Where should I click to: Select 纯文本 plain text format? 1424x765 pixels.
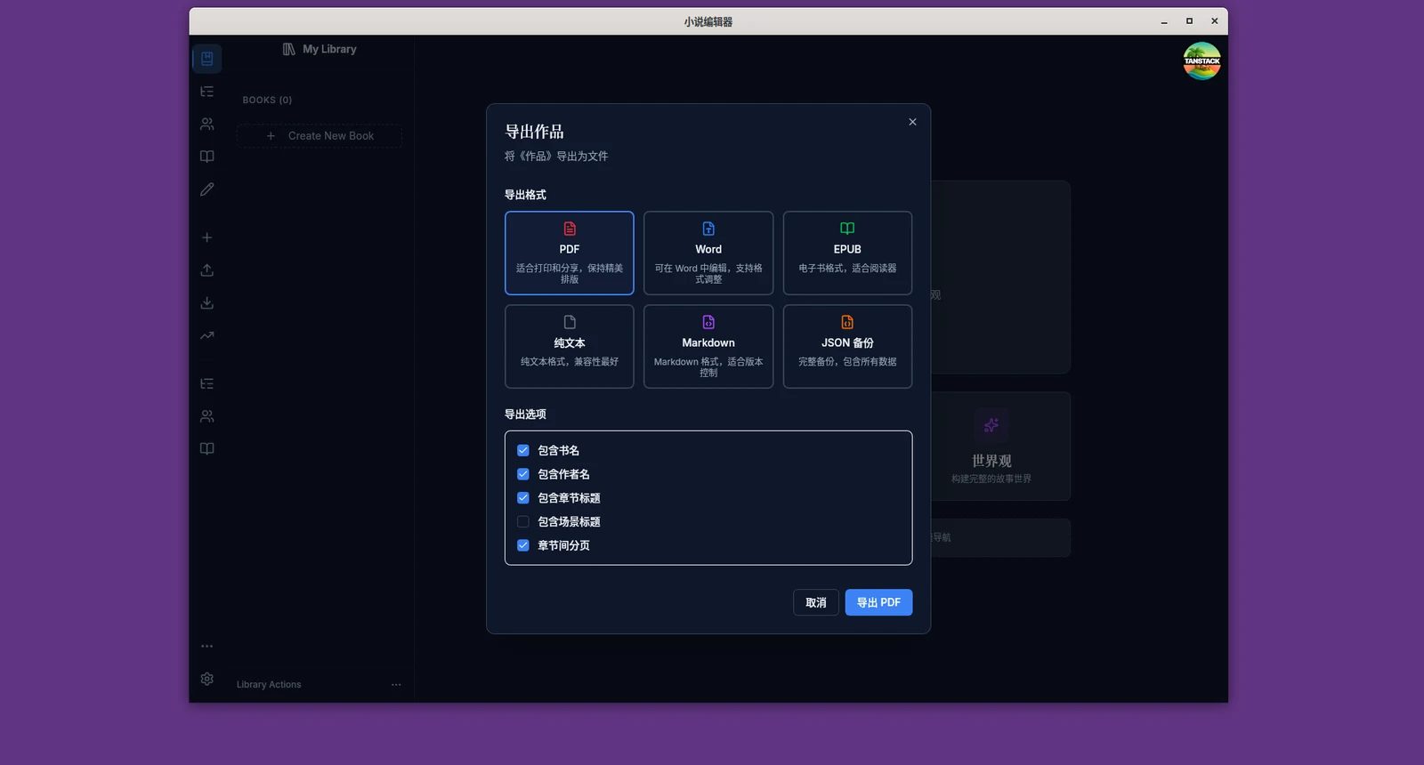point(569,346)
